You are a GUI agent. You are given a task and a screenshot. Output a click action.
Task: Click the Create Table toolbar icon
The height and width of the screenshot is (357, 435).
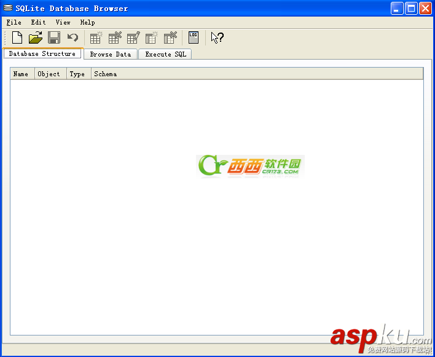click(96, 37)
